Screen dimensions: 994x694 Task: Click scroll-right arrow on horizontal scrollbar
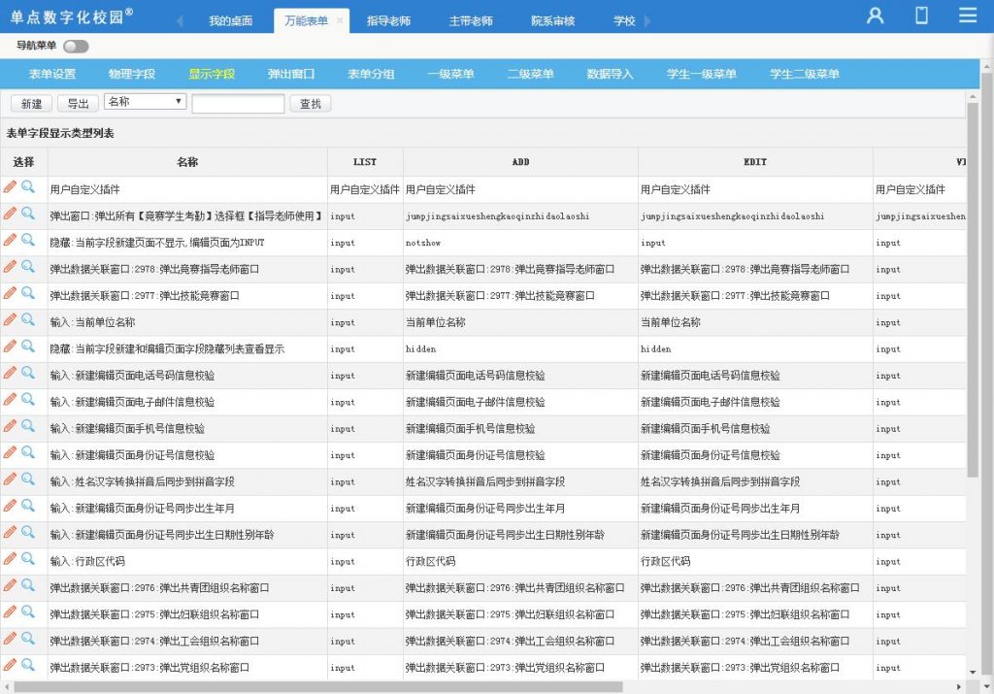pos(958,686)
